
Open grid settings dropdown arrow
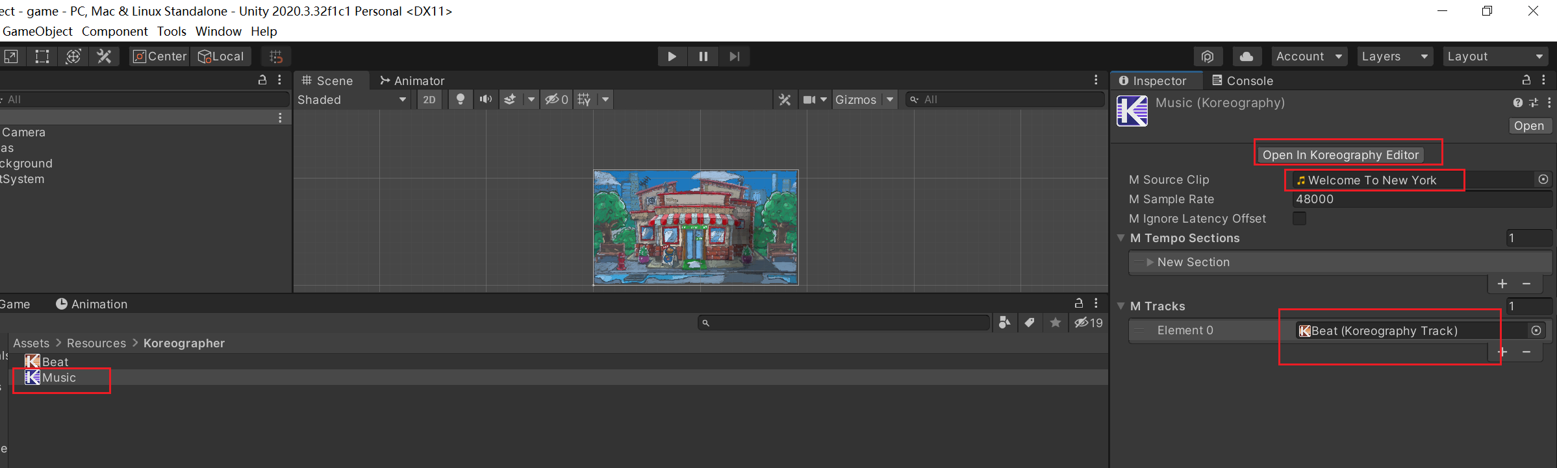605,99
